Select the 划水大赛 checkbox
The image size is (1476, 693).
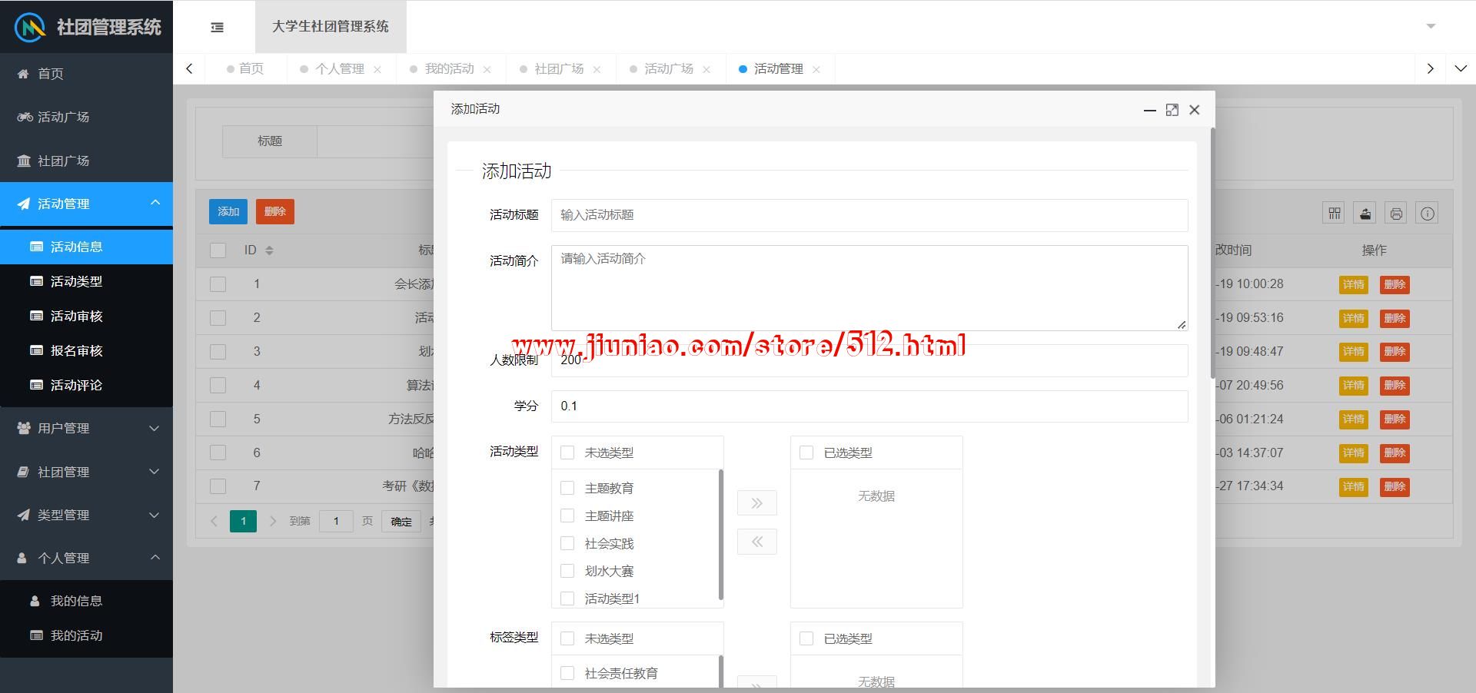coord(567,571)
